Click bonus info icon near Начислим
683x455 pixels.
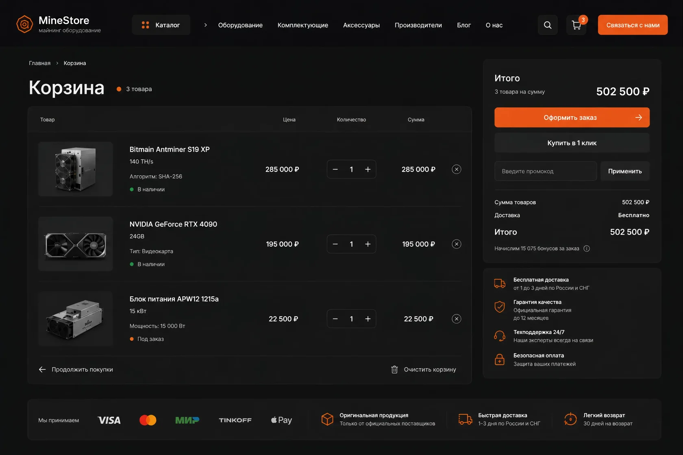tap(587, 248)
